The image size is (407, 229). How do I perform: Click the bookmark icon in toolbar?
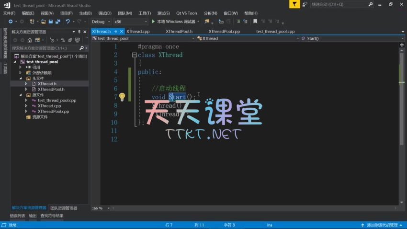[x=255, y=22]
